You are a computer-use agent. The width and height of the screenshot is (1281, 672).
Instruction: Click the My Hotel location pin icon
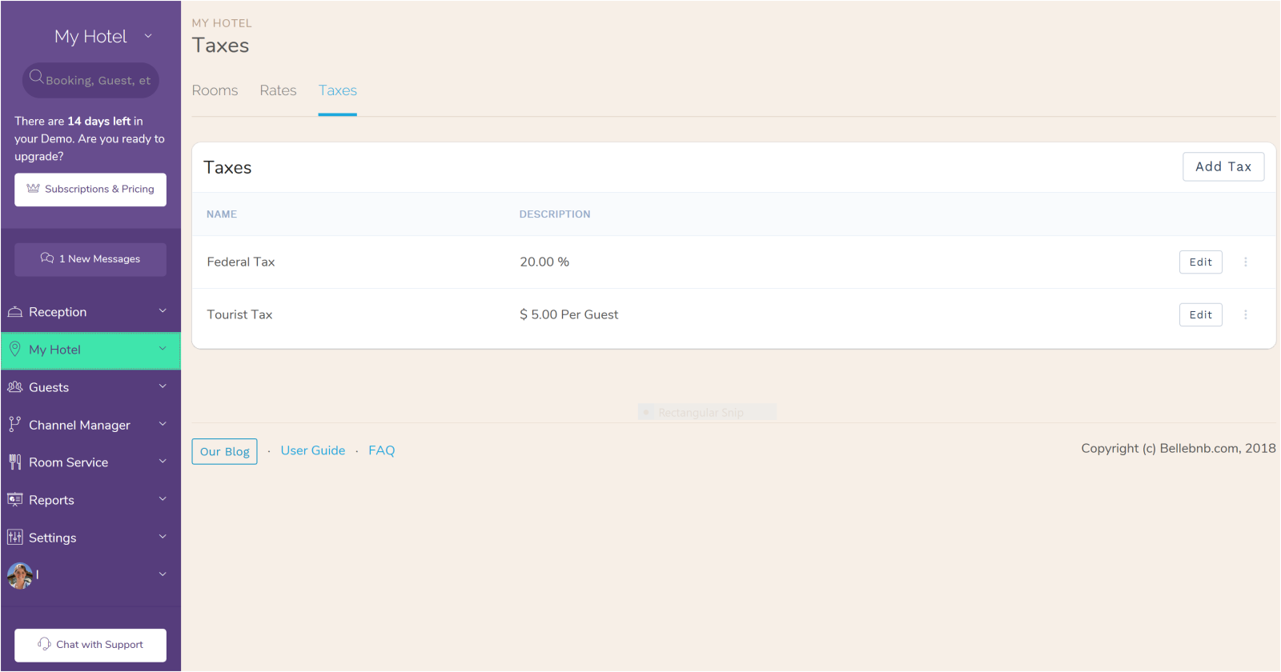pos(14,349)
